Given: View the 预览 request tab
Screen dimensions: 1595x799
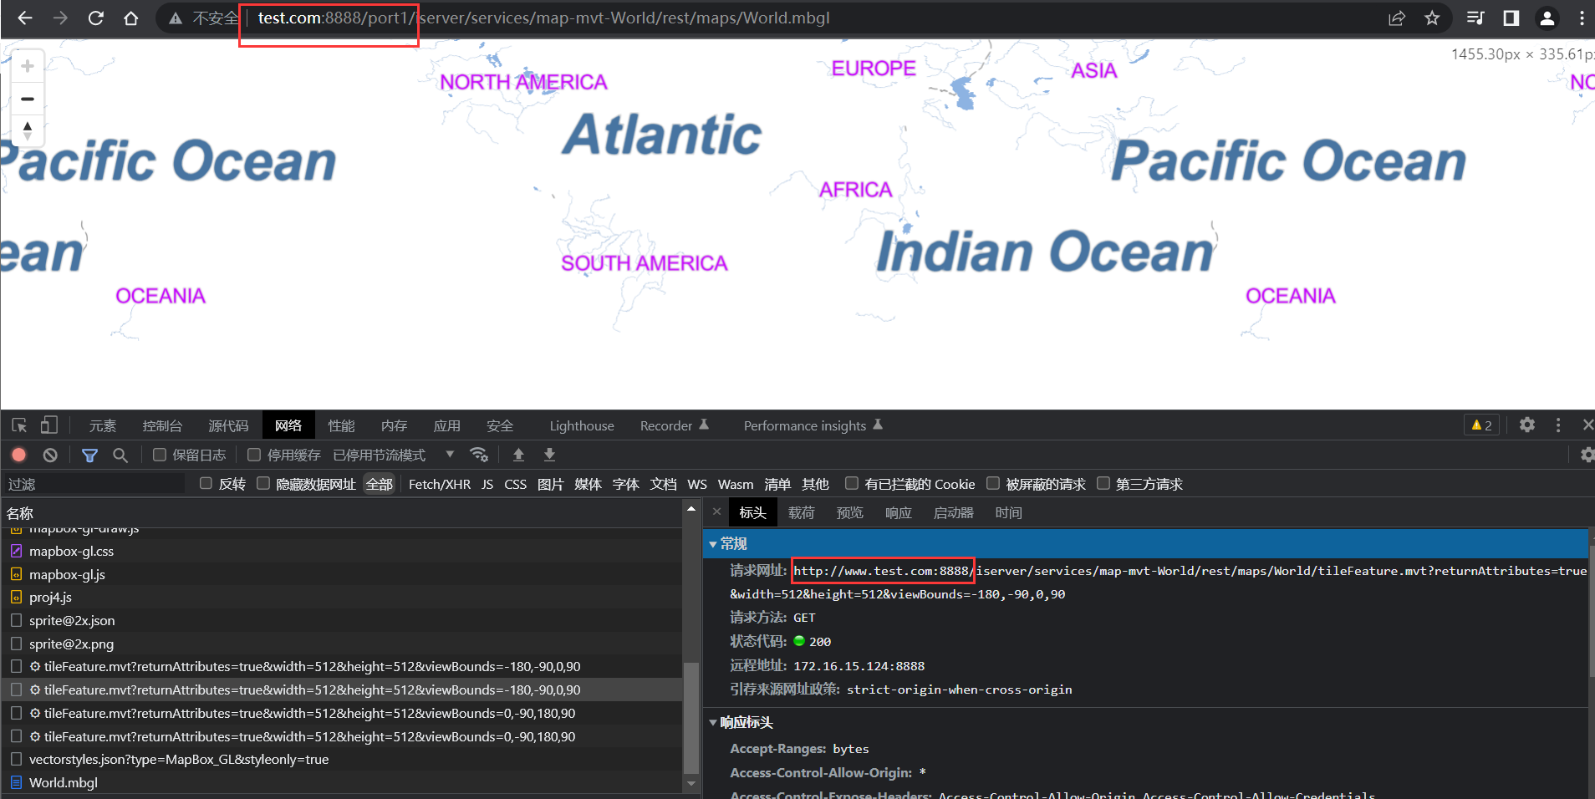Looking at the screenshot, I should pos(849,512).
